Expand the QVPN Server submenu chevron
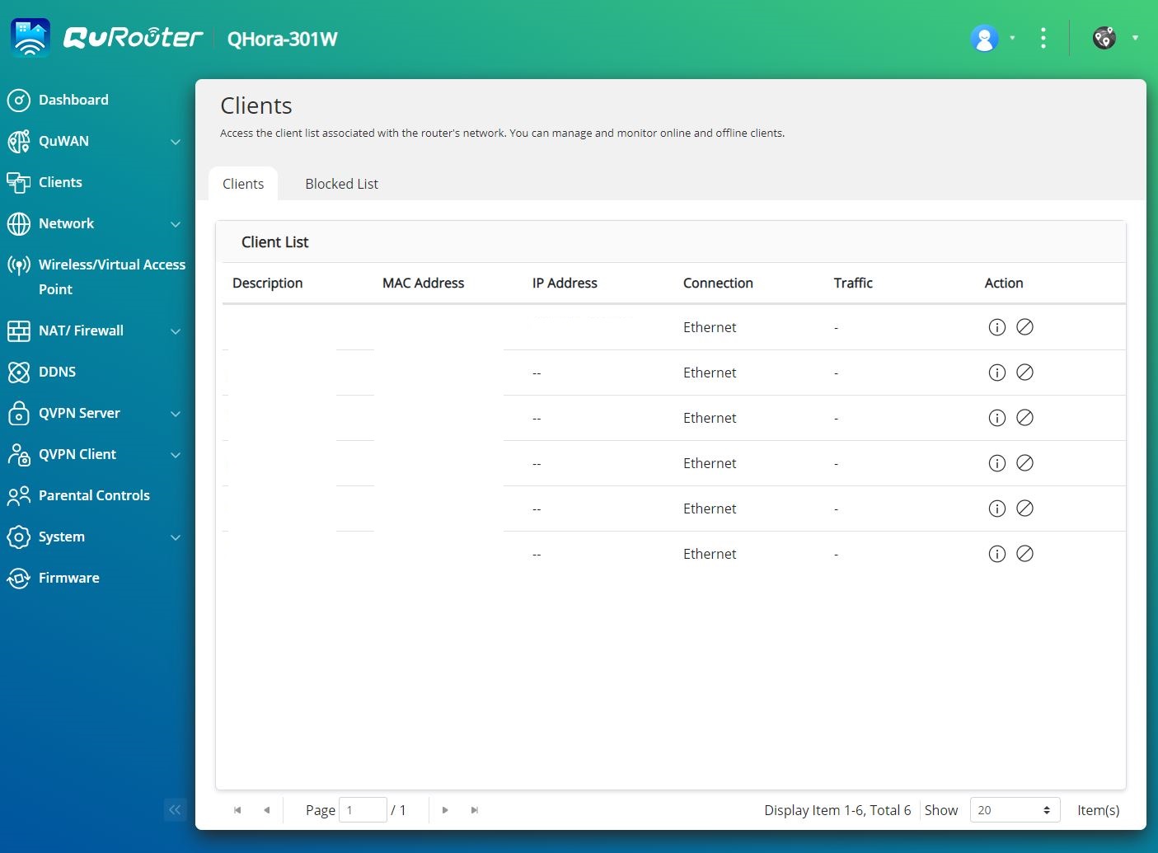 click(x=176, y=414)
